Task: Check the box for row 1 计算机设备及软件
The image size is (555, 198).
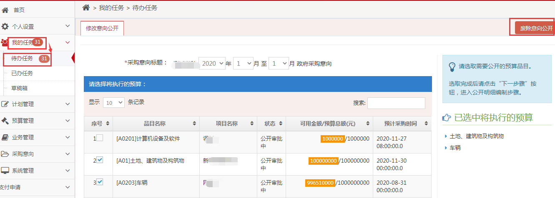Action: tap(100, 138)
